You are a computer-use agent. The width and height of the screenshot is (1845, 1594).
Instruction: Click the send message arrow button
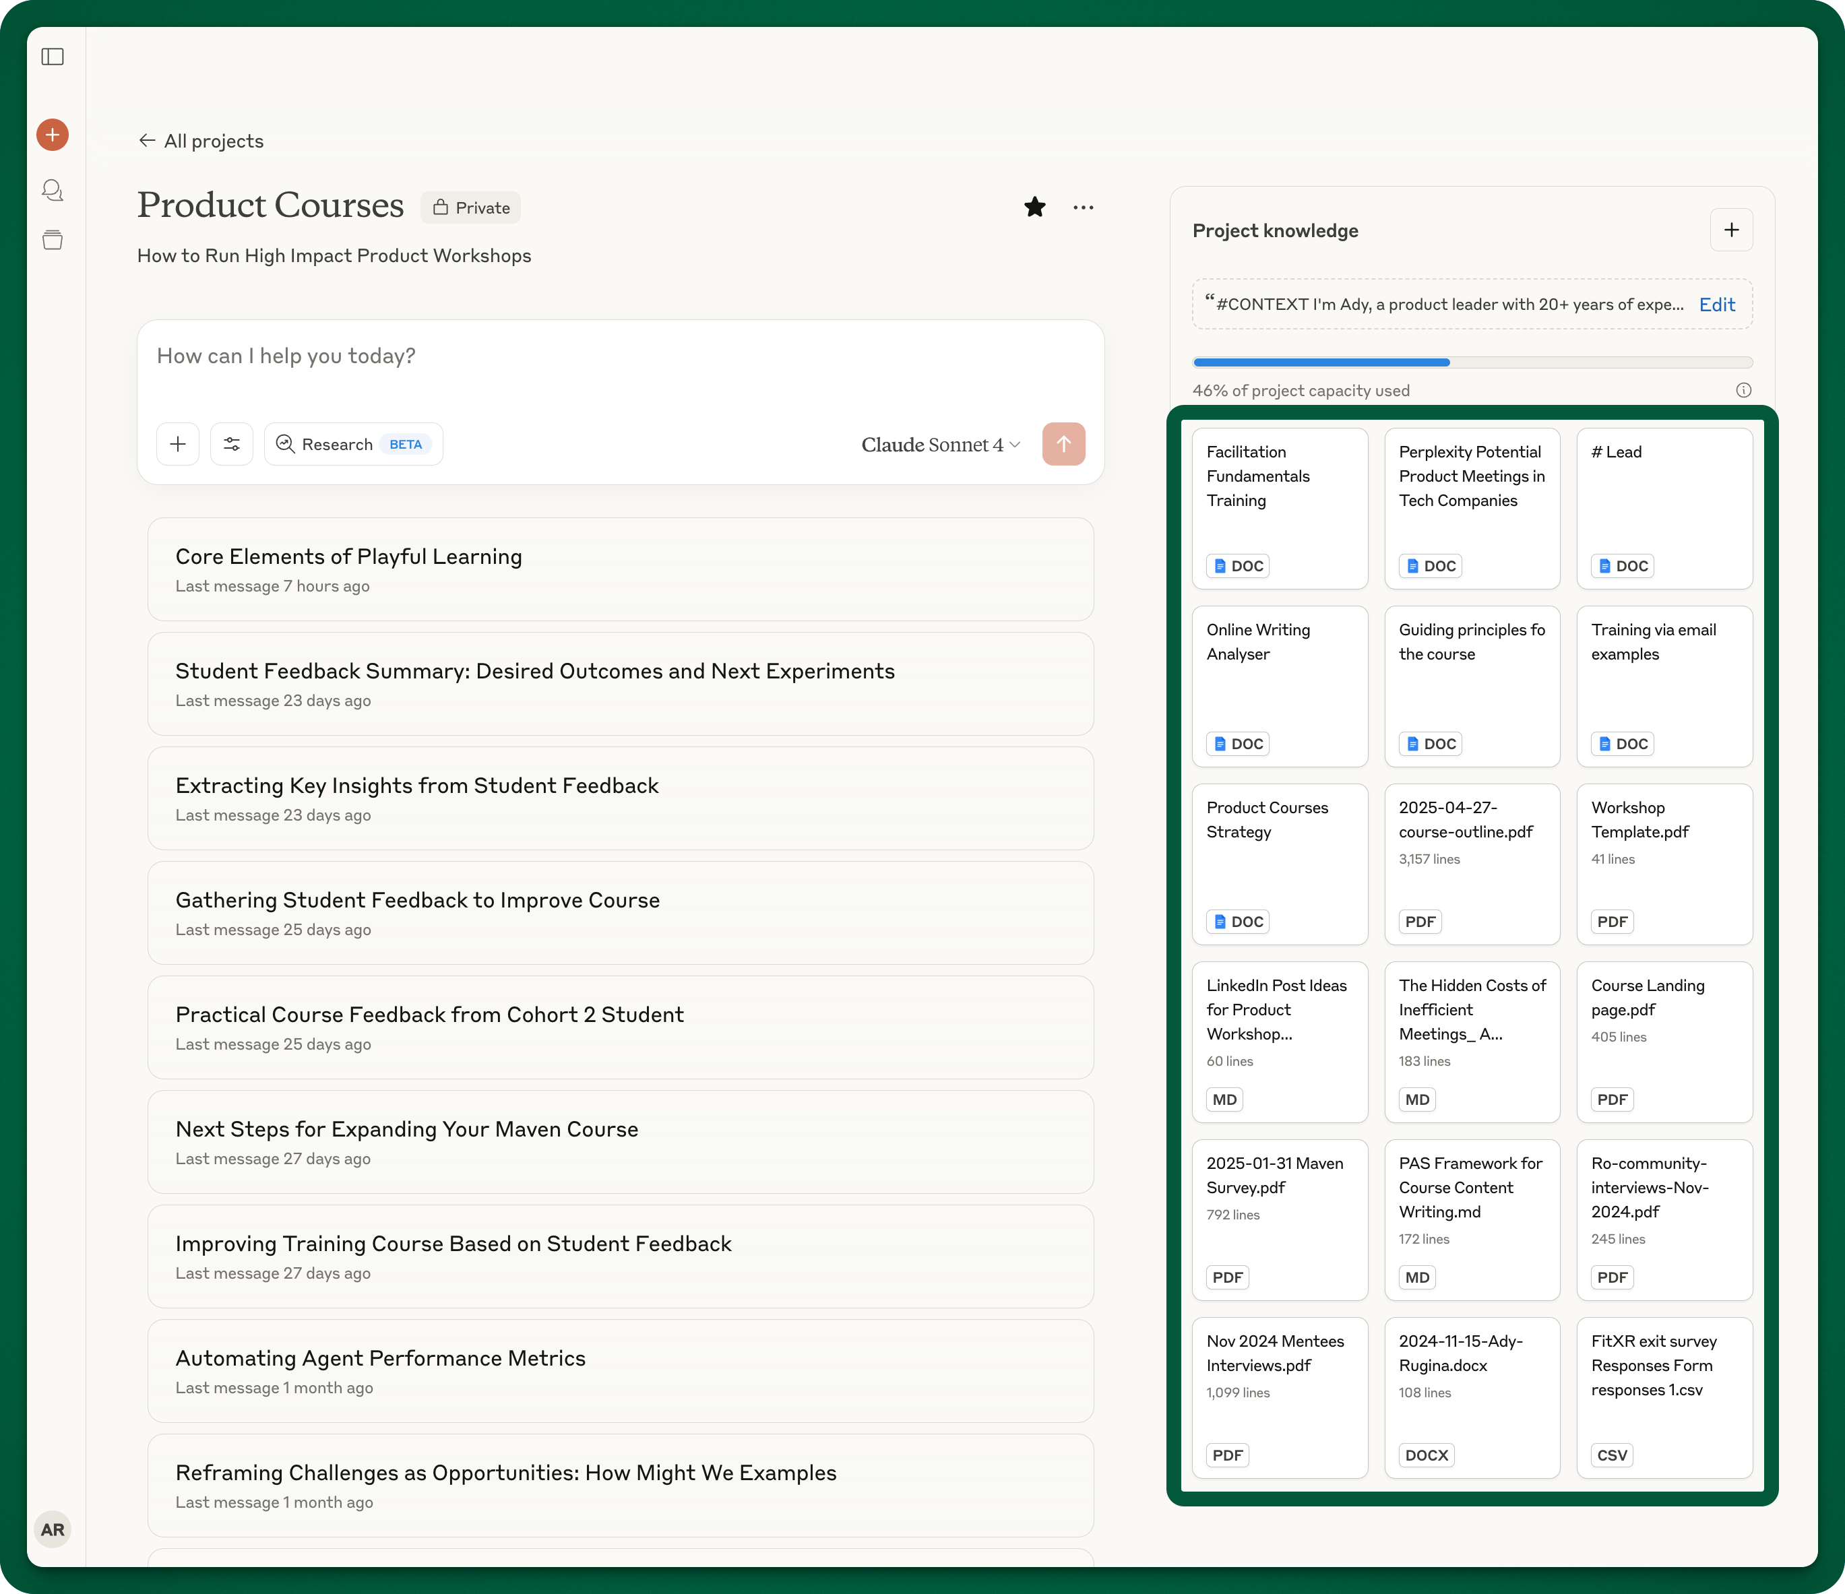click(x=1063, y=445)
